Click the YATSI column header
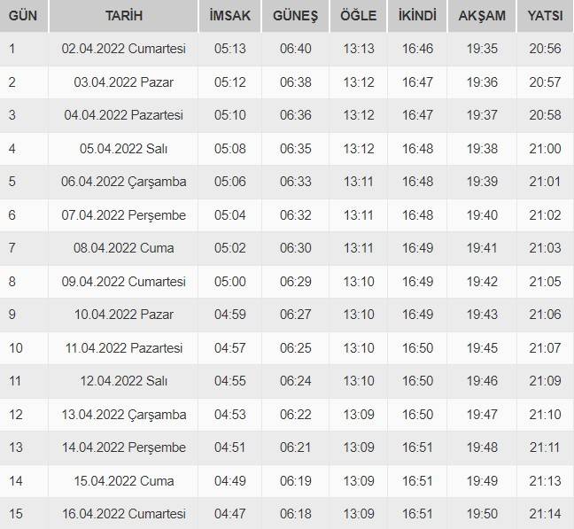The width and height of the screenshot is (574, 529). [x=546, y=16]
